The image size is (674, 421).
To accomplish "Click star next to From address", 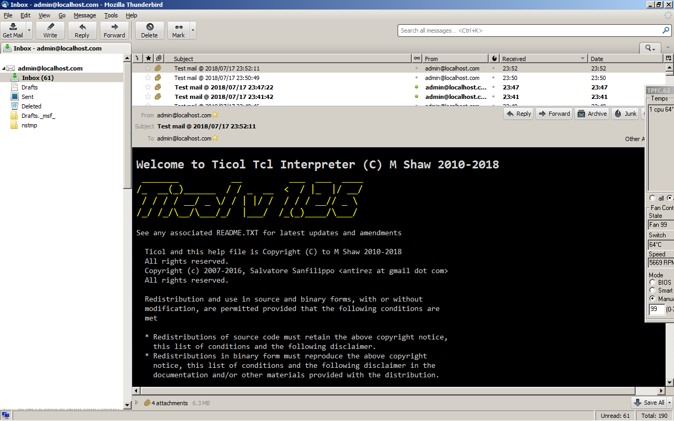I will [x=215, y=115].
